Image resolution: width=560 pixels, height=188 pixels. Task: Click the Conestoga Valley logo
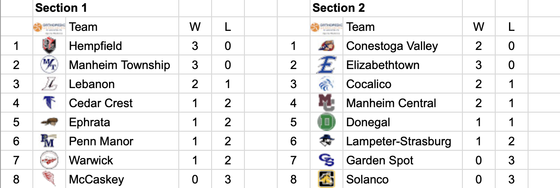pos(326,46)
